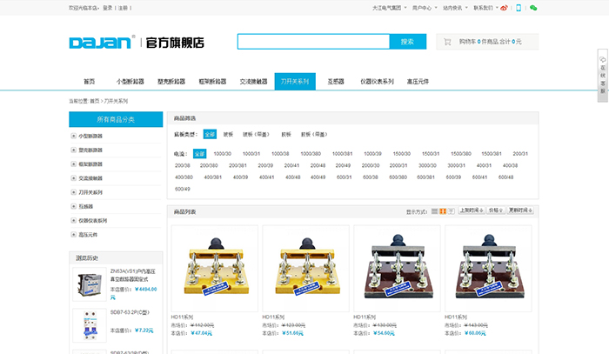
Task: Expand the 高压元件 sidebar category plus icon
Action: coord(73,235)
